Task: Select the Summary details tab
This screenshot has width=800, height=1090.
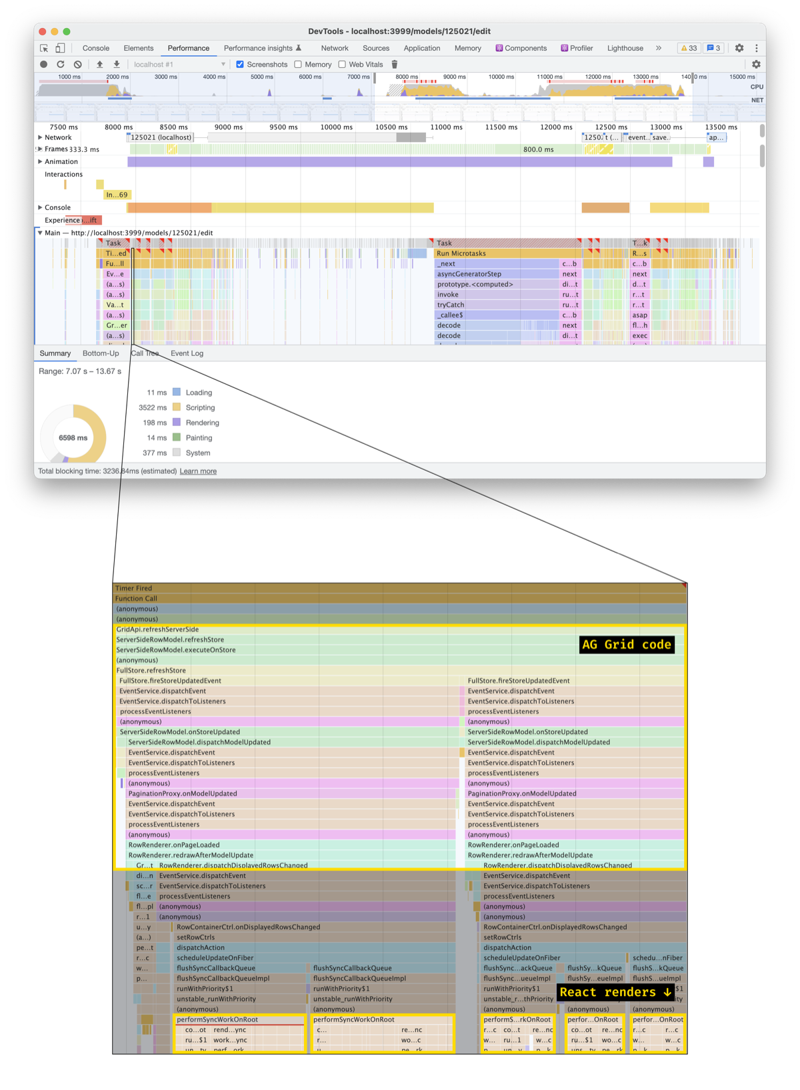Action: coord(55,353)
